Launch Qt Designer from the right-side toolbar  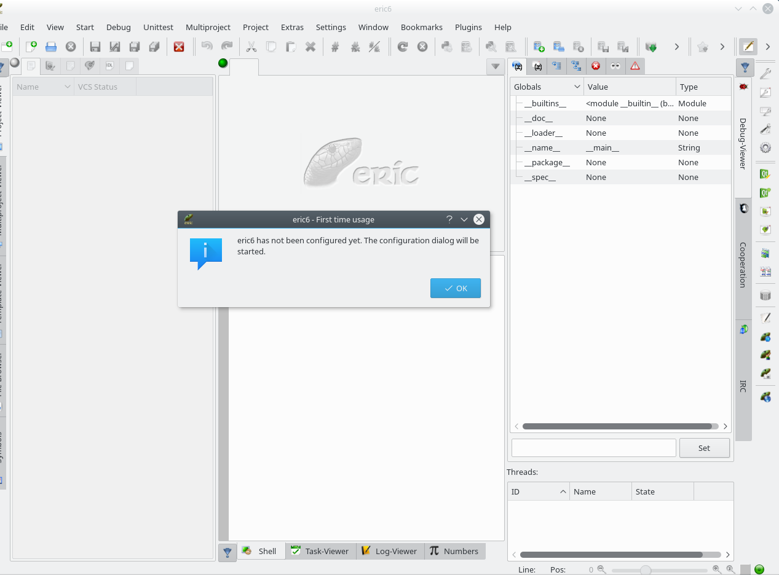coord(765,174)
